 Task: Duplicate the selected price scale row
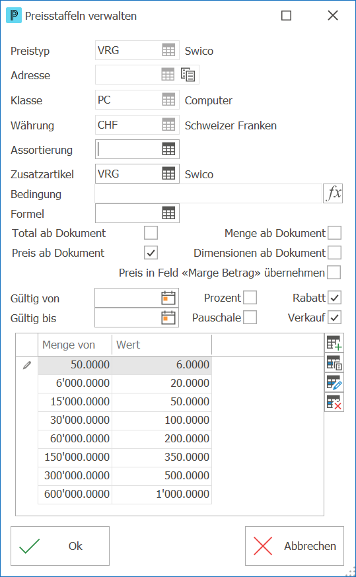point(334,363)
